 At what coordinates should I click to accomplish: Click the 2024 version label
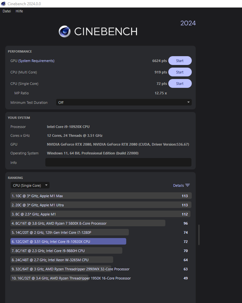[188, 23]
